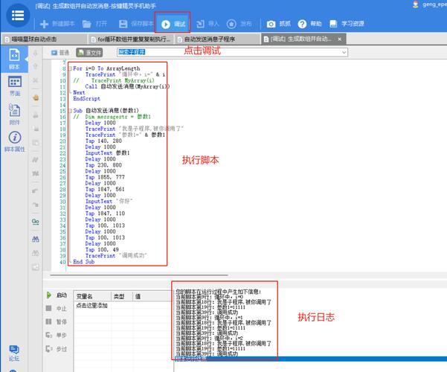This screenshot has height=372, width=447.
Task: Click the binoculars find icon
Action: 36,239
